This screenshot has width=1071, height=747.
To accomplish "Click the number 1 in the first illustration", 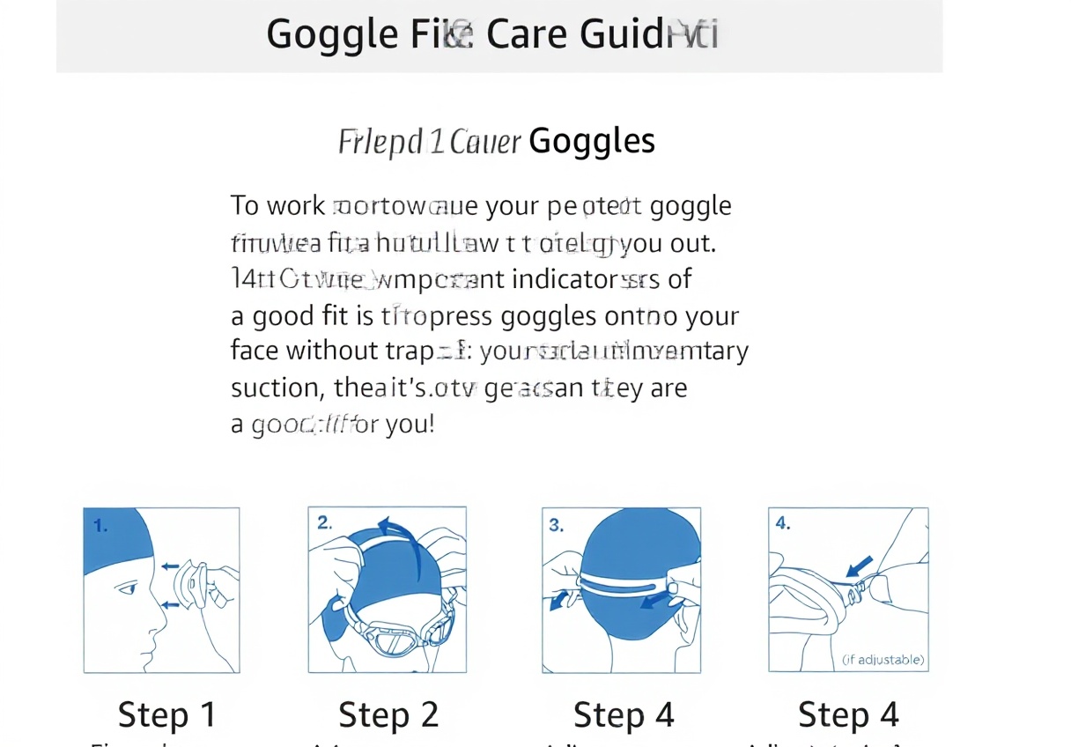I will [x=100, y=526].
